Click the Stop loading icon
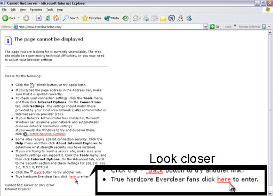273x196 pixels. pyautogui.click(x=39, y=18)
